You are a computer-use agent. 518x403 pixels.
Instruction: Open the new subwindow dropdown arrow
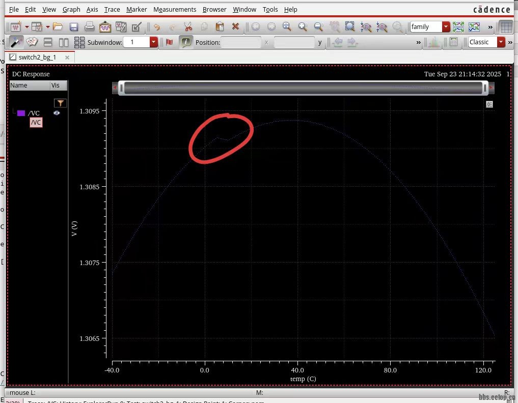pyautogui.click(x=47, y=27)
